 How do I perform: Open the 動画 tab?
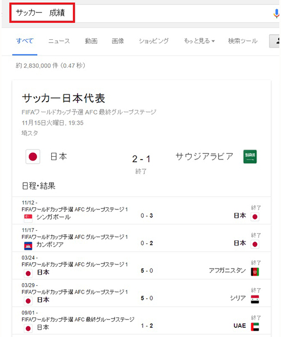(x=91, y=41)
